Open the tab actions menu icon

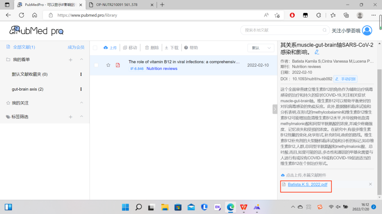(x=7, y=5)
